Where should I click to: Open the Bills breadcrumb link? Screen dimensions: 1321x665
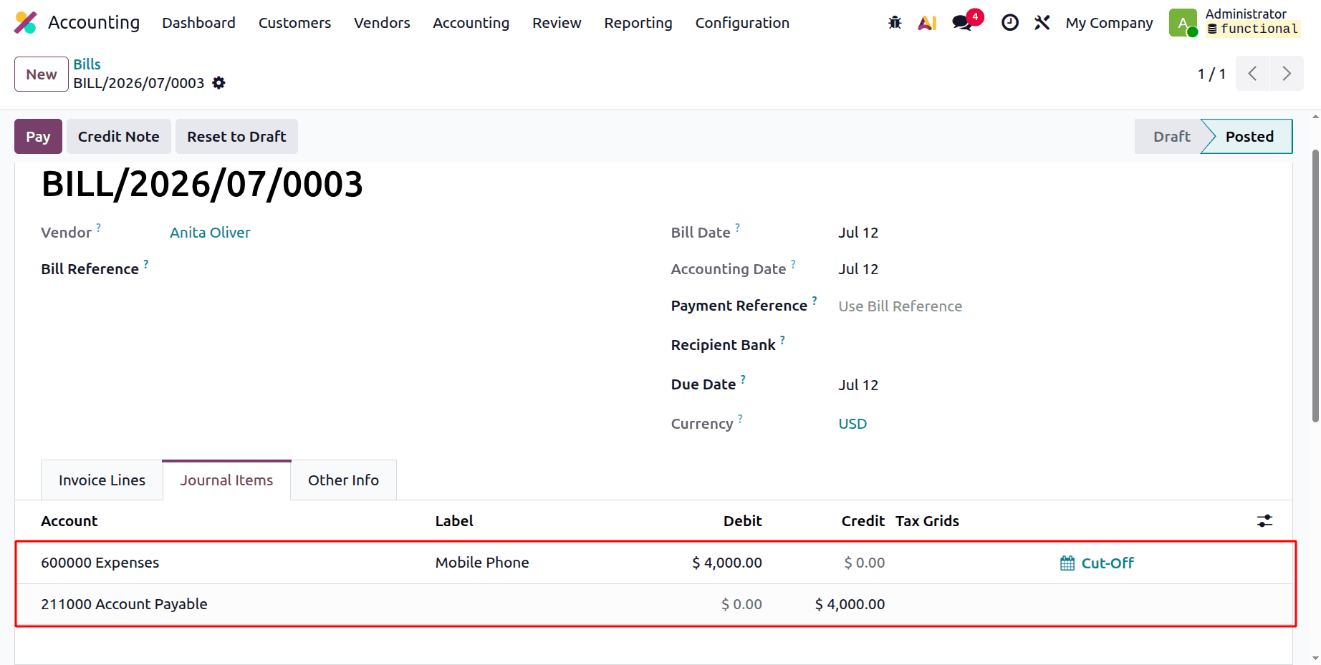point(87,64)
